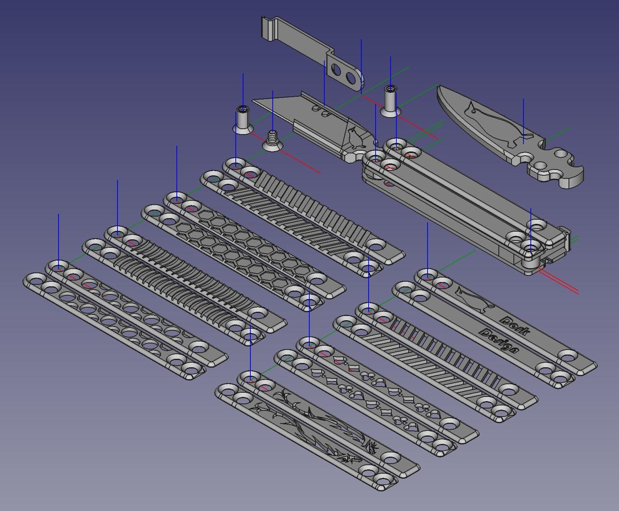Select the bird logo on the utility blade holder
619x511 pixels.
tap(354, 138)
